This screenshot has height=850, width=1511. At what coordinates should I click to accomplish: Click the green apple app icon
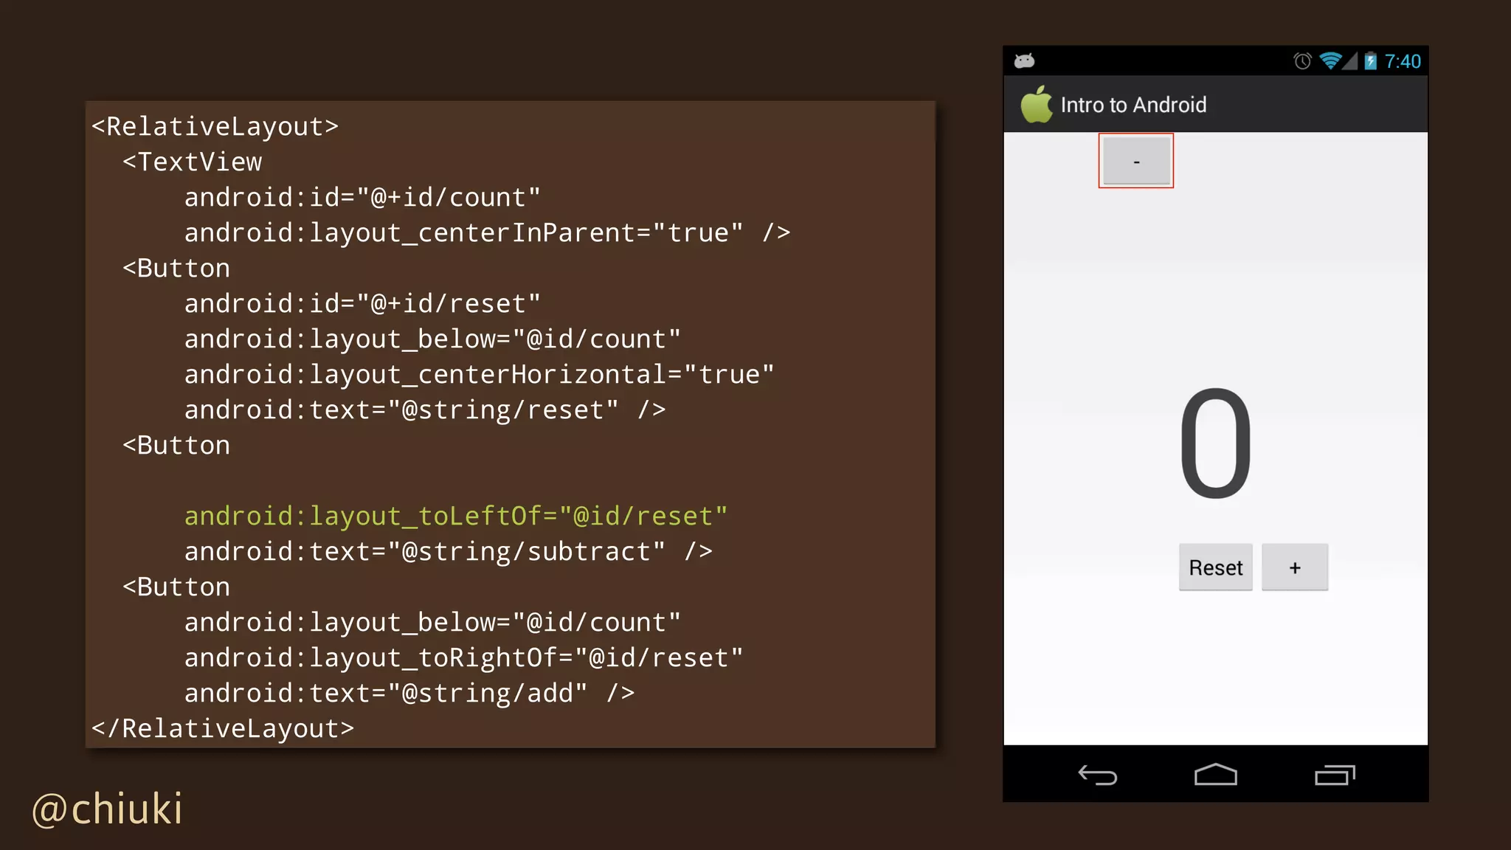(x=1036, y=104)
